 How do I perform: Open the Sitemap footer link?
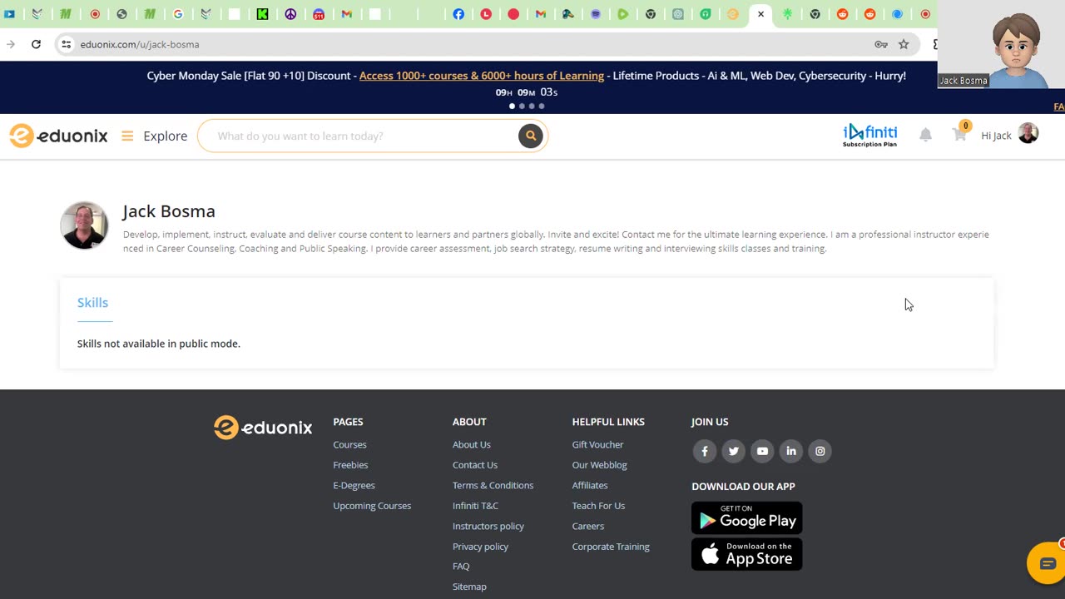[x=469, y=587]
